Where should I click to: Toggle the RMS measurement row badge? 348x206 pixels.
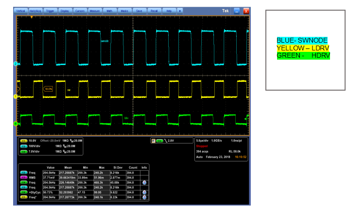pos(23,177)
